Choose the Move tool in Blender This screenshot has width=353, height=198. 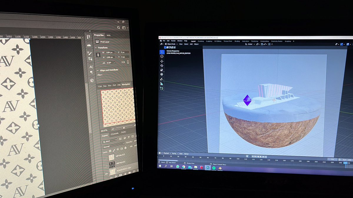[162, 61]
